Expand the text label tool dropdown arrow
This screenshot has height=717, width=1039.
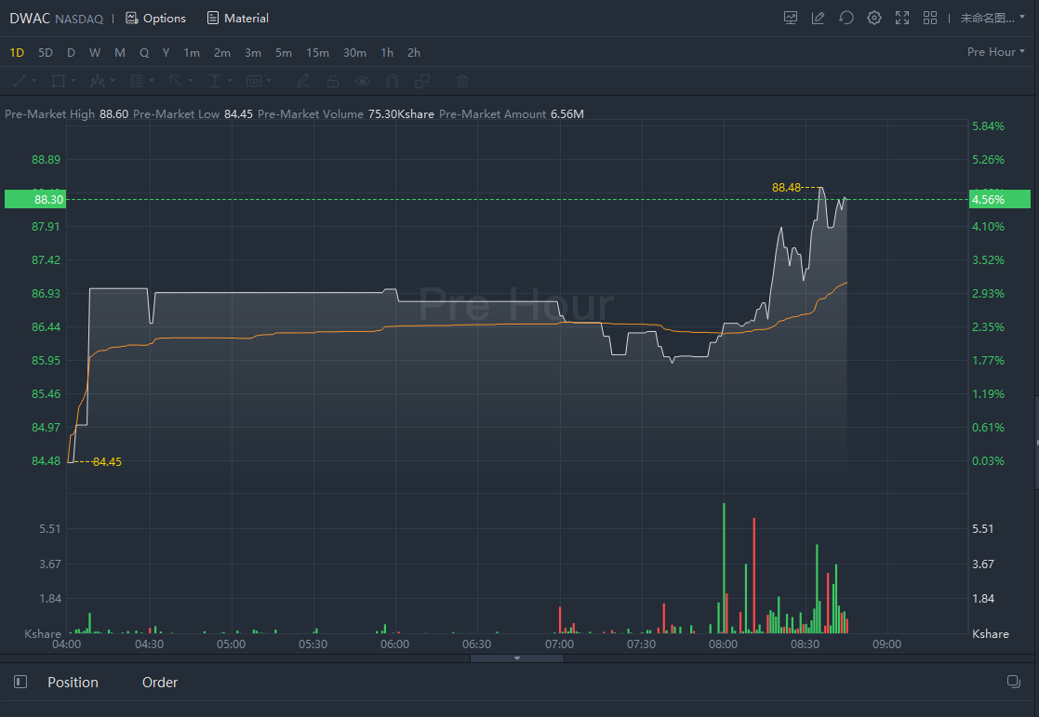pos(269,81)
